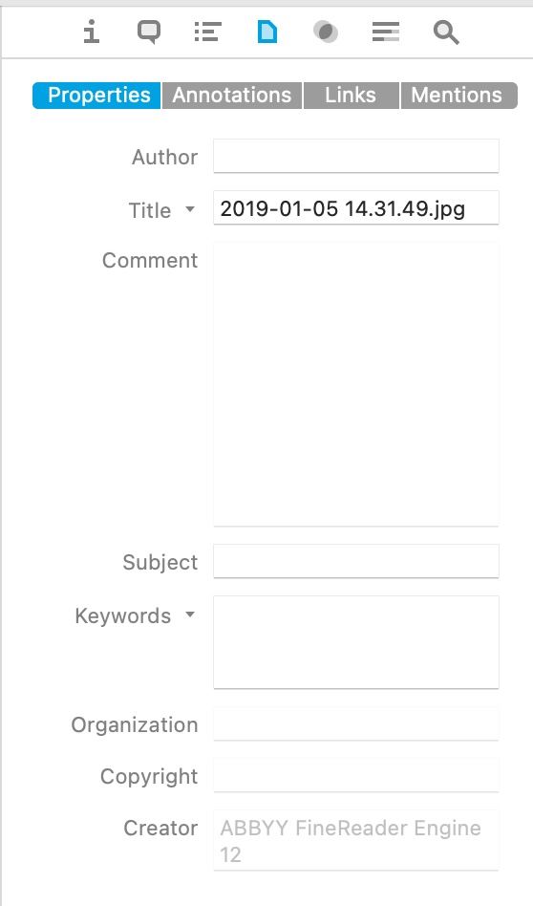Click into the Keywords text box
This screenshot has width=533, height=906.
tap(356, 642)
